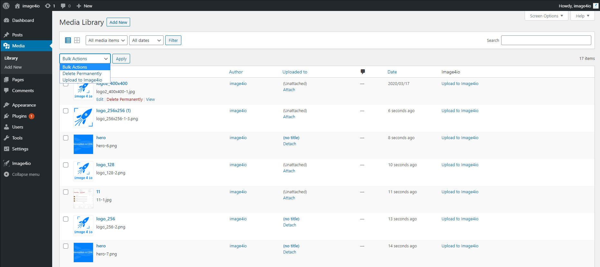Click image4io author of hero-7.png

click(x=238, y=246)
